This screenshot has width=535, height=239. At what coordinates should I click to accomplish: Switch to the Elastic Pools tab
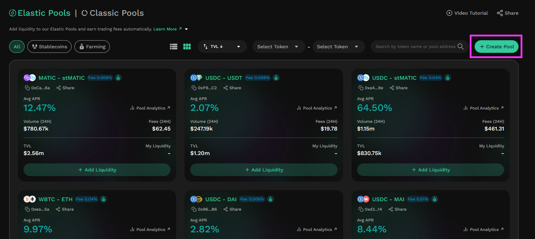click(x=40, y=13)
